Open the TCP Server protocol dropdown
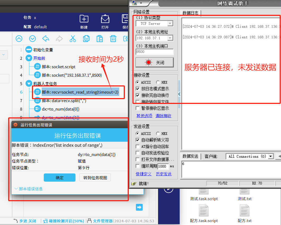The height and width of the screenshot is (225, 281). (170, 24)
